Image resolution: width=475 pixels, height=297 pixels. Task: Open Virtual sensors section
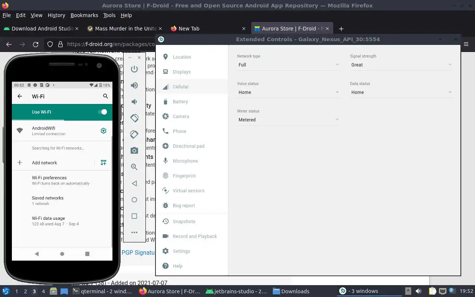click(191, 191)
